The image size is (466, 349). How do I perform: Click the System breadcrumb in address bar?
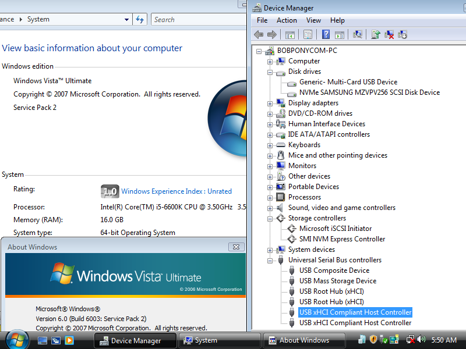pyautogui.click(x=38, y=19)
